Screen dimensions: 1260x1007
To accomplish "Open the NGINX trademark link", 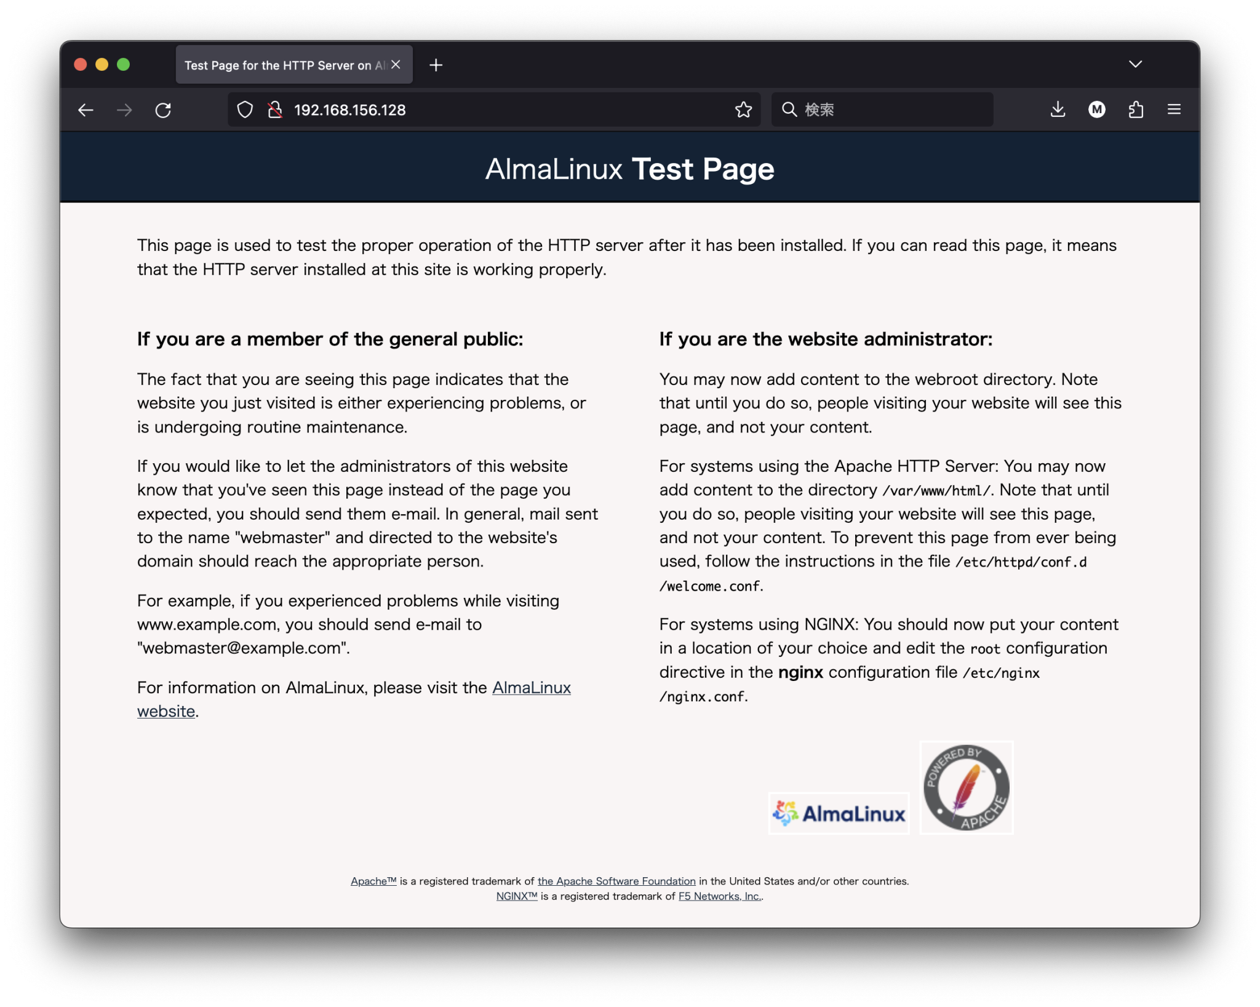I will point(516,896).
